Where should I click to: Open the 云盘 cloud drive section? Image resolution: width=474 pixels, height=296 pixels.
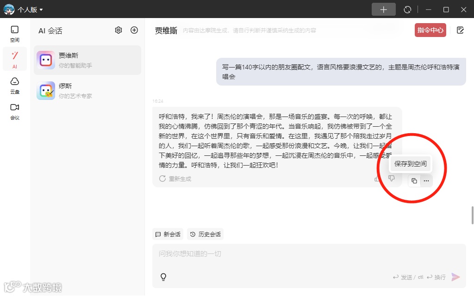click(14, 86)
